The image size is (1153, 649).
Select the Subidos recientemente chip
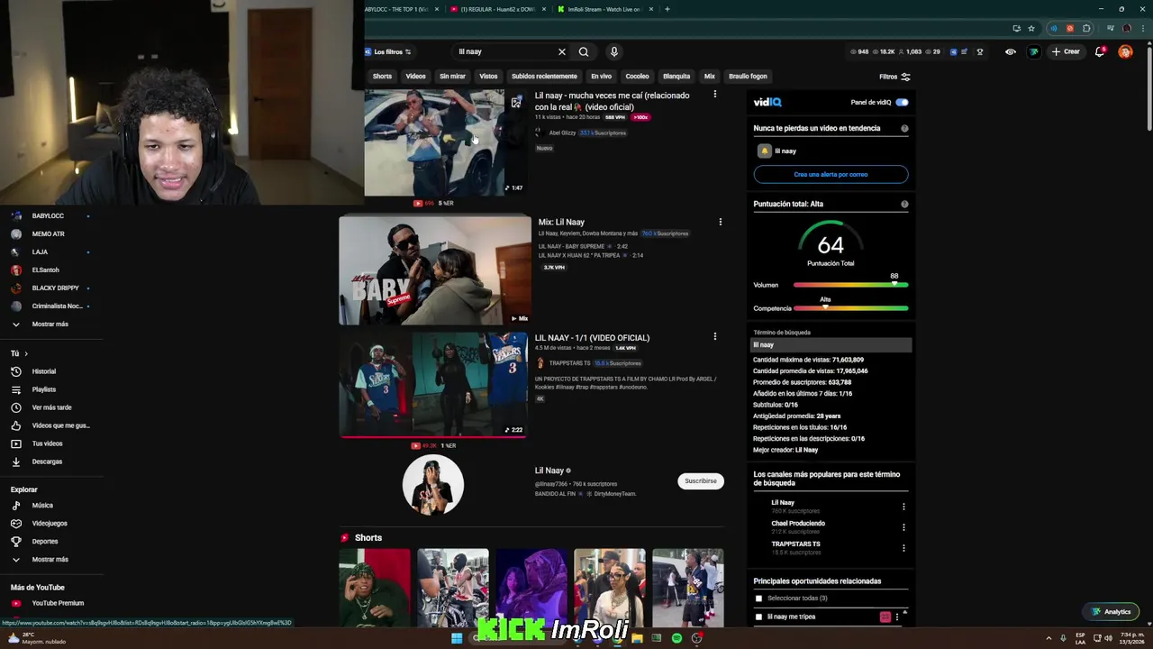point(544,77)
